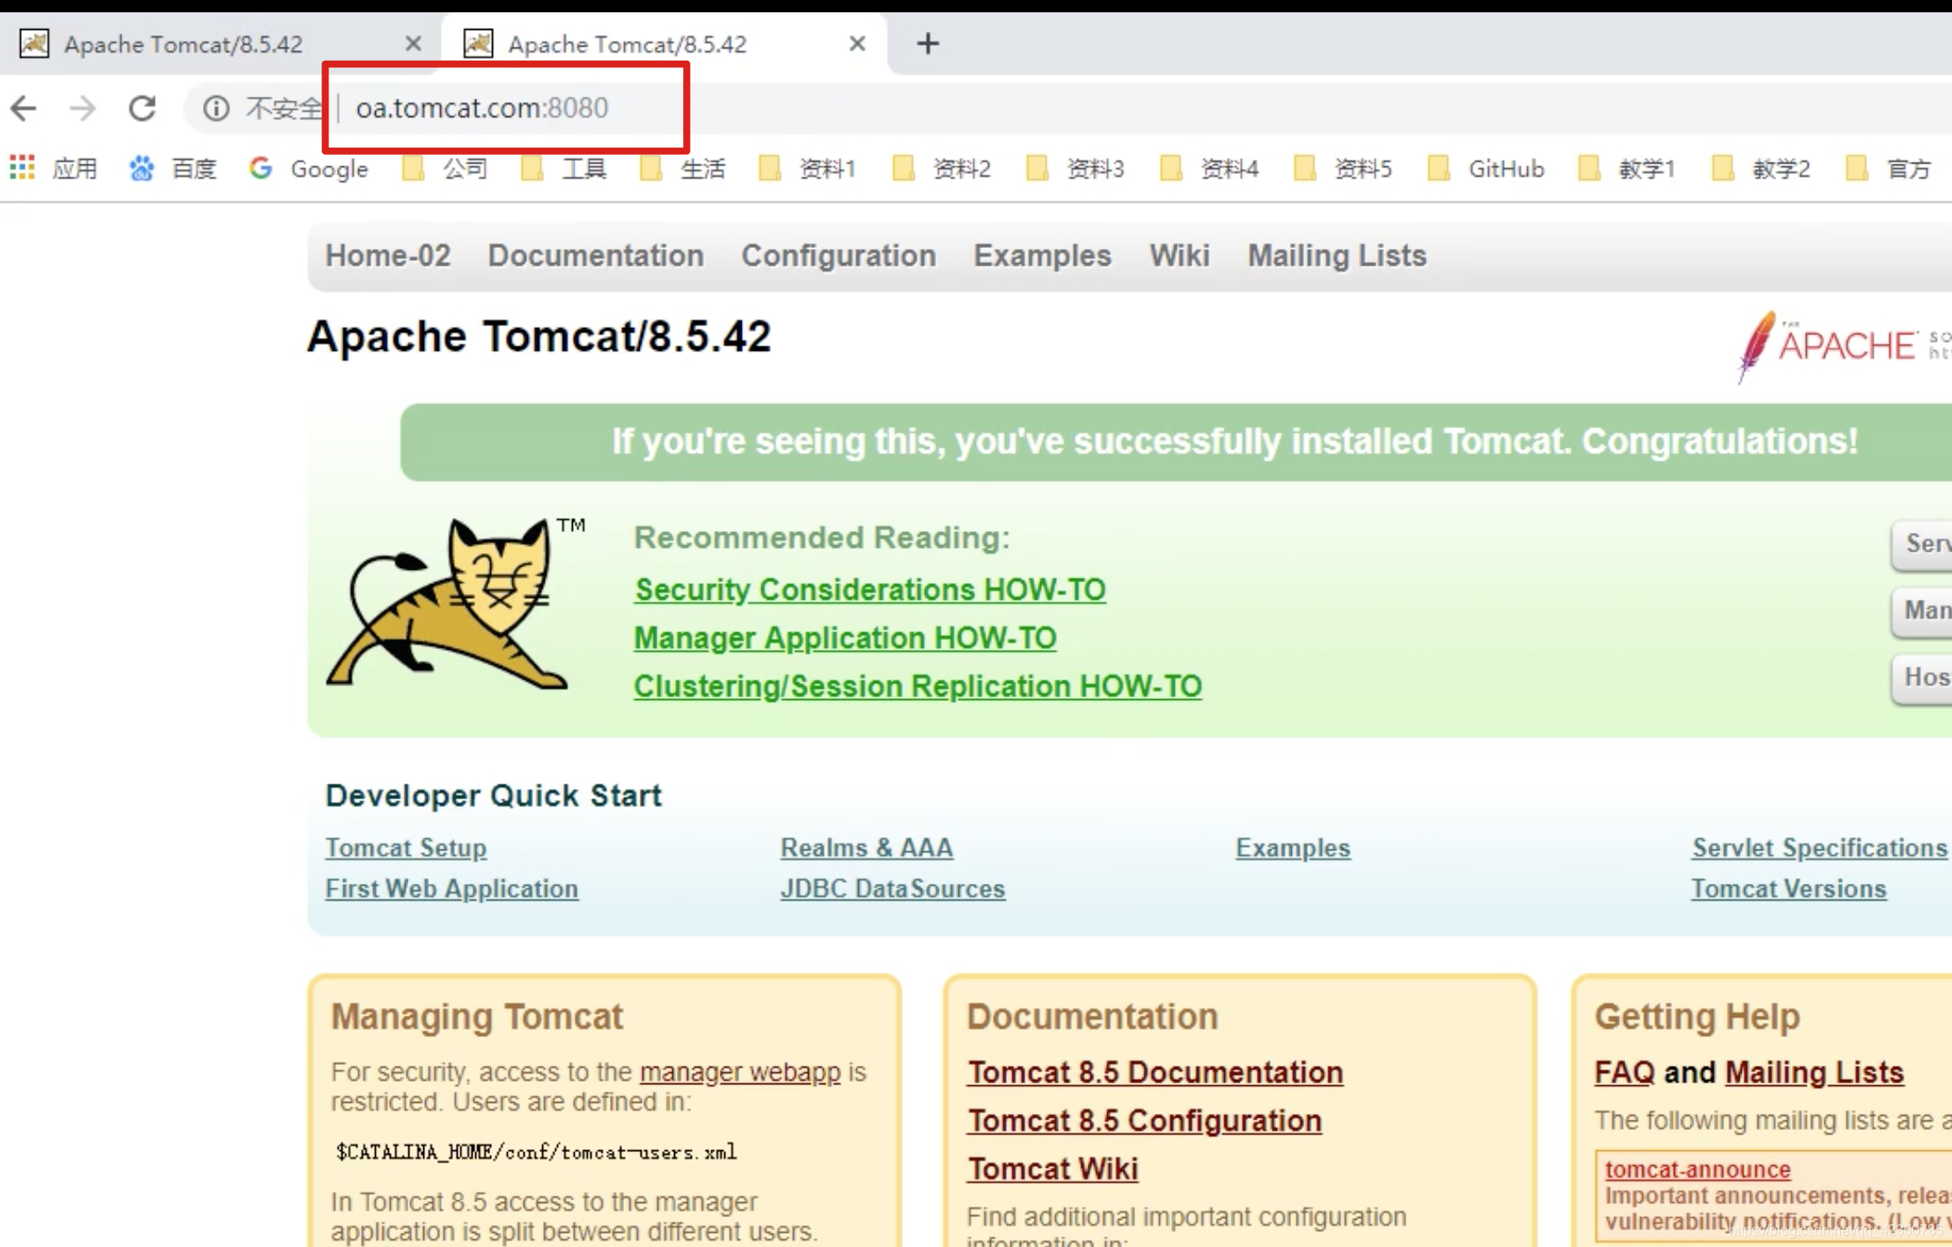Reload the current page
The width and height of the screenshot is (1952, 1247).
point(142,108)
